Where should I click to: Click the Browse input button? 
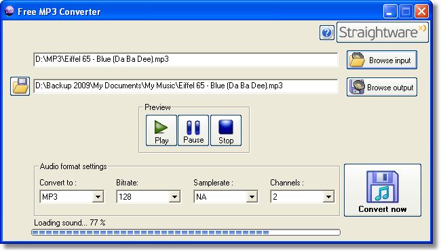[382, 60]
